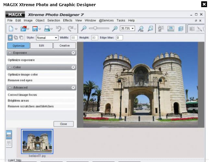Click the Print icon
Screen dimensions: 209x162
click(x=47, y=29)
